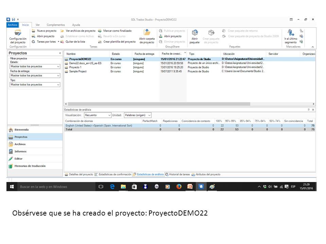Open the Tareas por lotes menu
326x244 pixels.
pos(45,42)
